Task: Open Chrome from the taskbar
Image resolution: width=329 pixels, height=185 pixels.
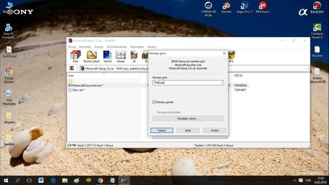Action: 100,180
